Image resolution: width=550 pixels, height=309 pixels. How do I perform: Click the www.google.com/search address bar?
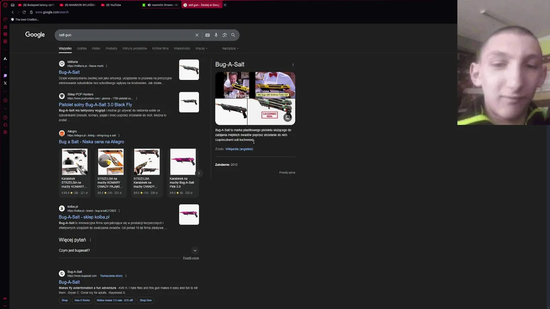point(52,12)
